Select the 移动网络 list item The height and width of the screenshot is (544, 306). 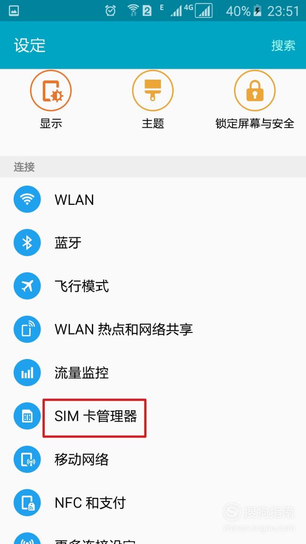click(153, 459)
